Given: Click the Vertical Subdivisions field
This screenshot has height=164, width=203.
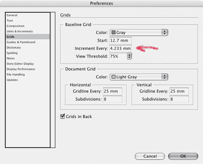Looking at the screenshot, I should [x=179, y=99].
